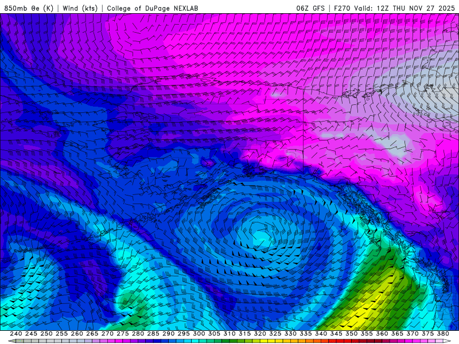This screenshot has width=459, height=344.
Task: Click the 240 value on color scale
Action: point(16,334)
